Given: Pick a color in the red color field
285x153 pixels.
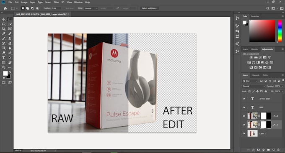Looking at the screenshot, I should (262, 31).
